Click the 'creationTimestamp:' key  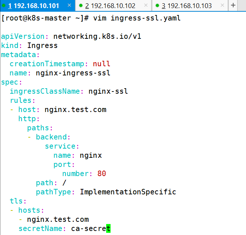pos(49,64)
